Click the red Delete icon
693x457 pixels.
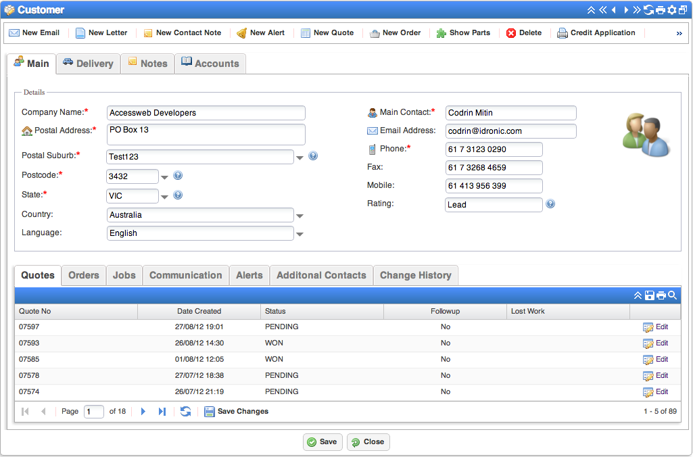pos(511,32)
